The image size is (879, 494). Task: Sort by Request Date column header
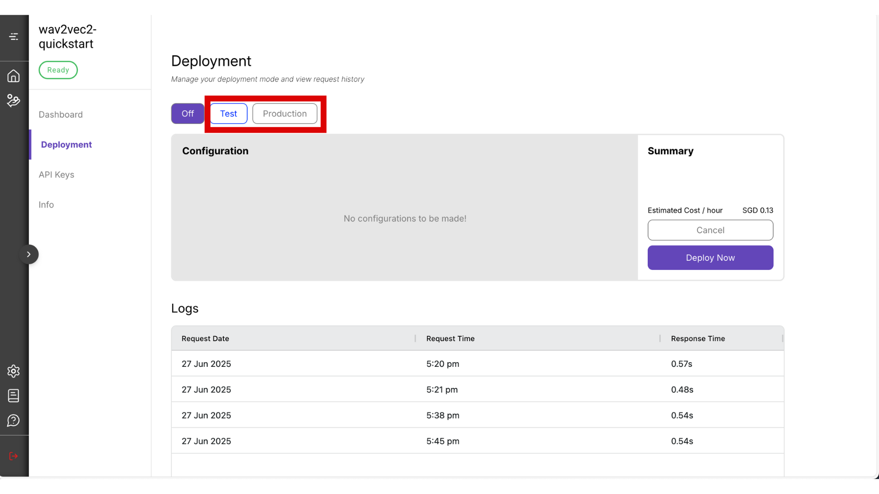[205, 338]
